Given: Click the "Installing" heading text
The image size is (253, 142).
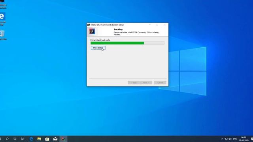Looking at the screenshot, I should [x=118, y=30].
